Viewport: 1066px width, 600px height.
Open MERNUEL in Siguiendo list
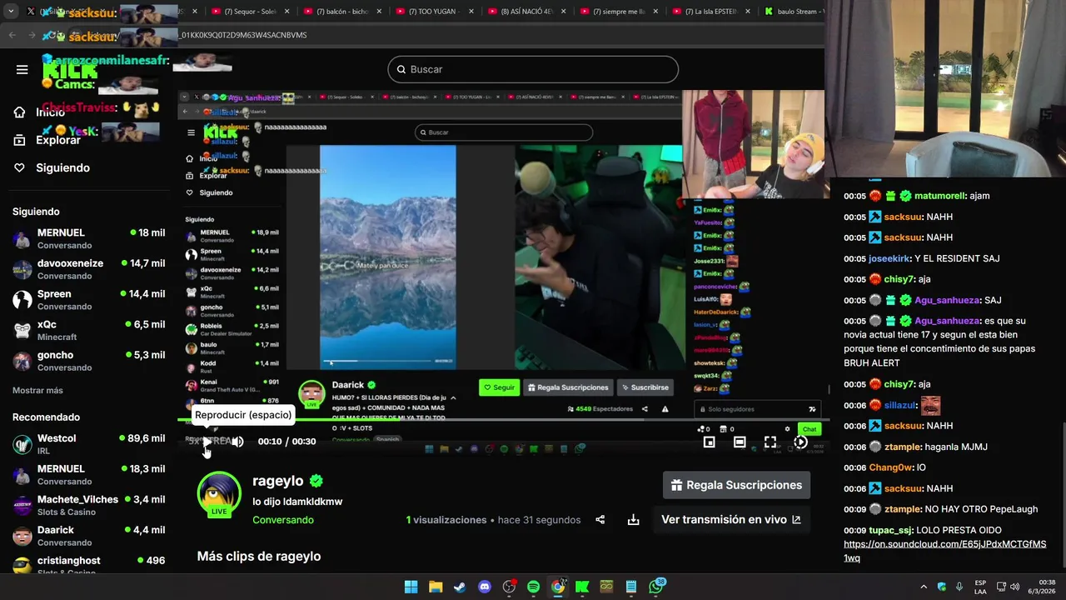[88, 238]
